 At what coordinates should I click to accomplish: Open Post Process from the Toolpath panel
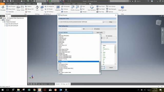point(11,6)
